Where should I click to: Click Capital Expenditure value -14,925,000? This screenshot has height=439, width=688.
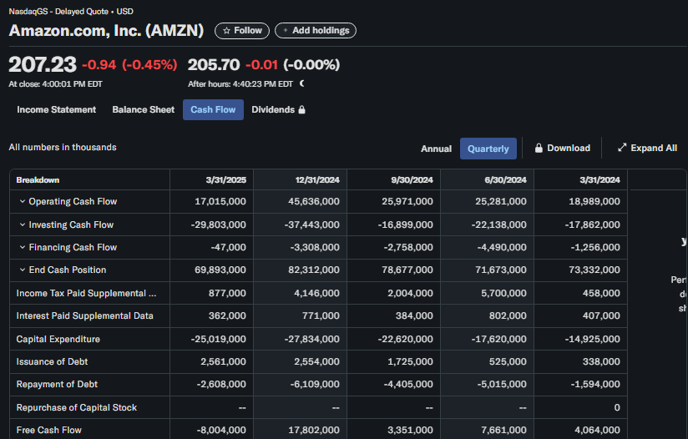(592, 339)
